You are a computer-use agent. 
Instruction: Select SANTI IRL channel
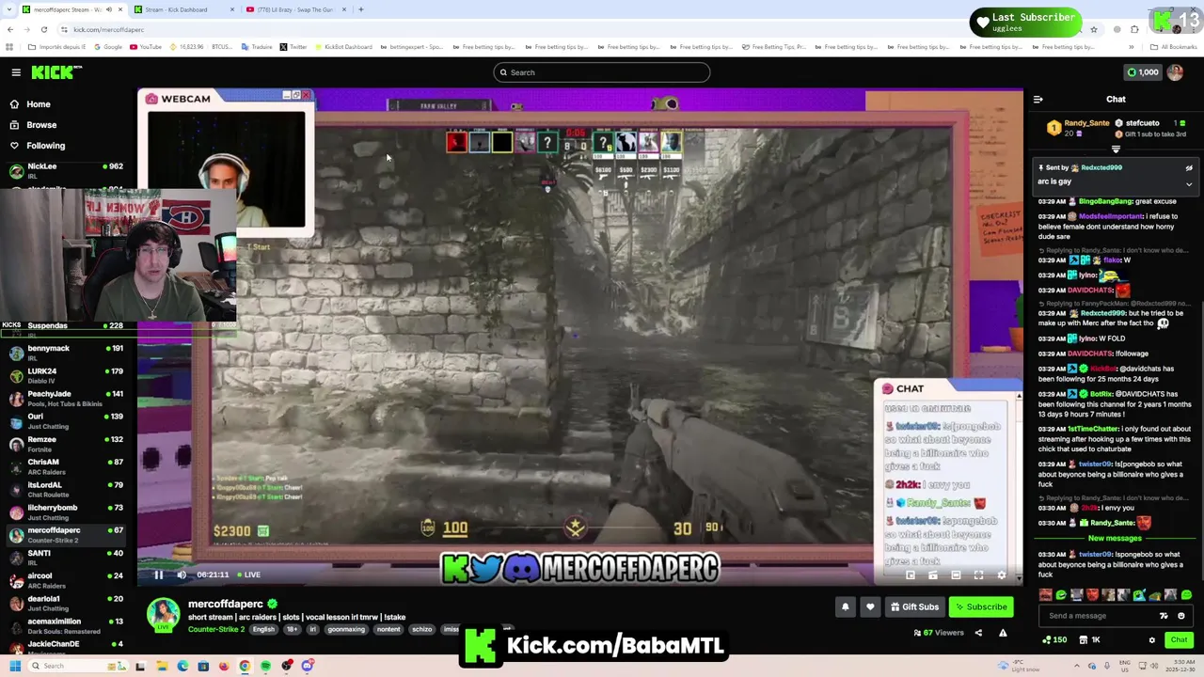click(66, 558)
